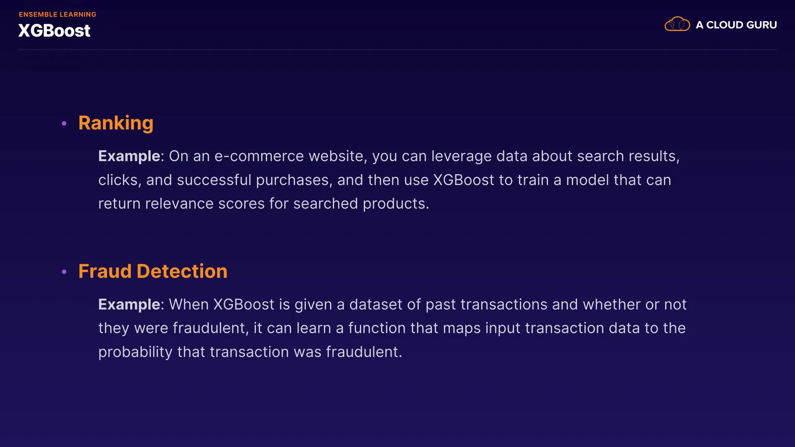795x447 pixels.
Task: Select the "ENSEMBLE LEARNING" section label
Action: [58, 14]
